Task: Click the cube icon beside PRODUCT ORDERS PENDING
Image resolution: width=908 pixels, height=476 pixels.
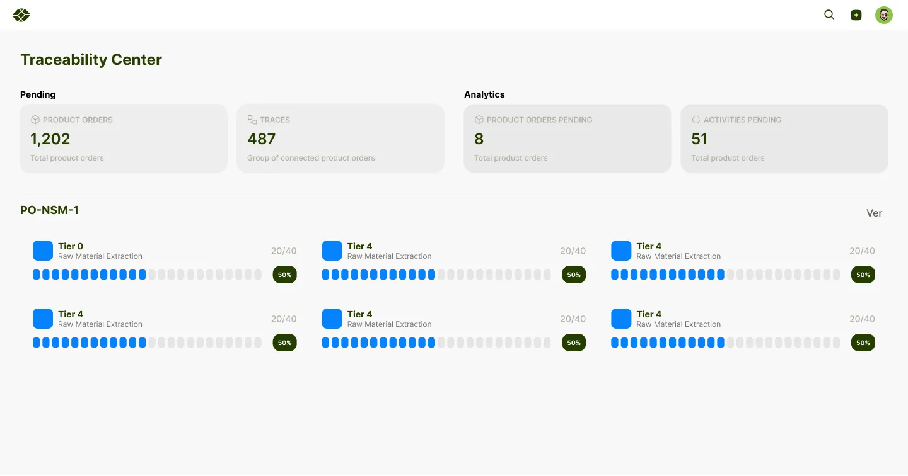Action: pyautogui.click(x=479, y=120)
